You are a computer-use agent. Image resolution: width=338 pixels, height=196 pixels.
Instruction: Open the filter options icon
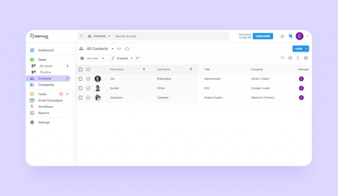pyautogui.click(x=282, y=58)
